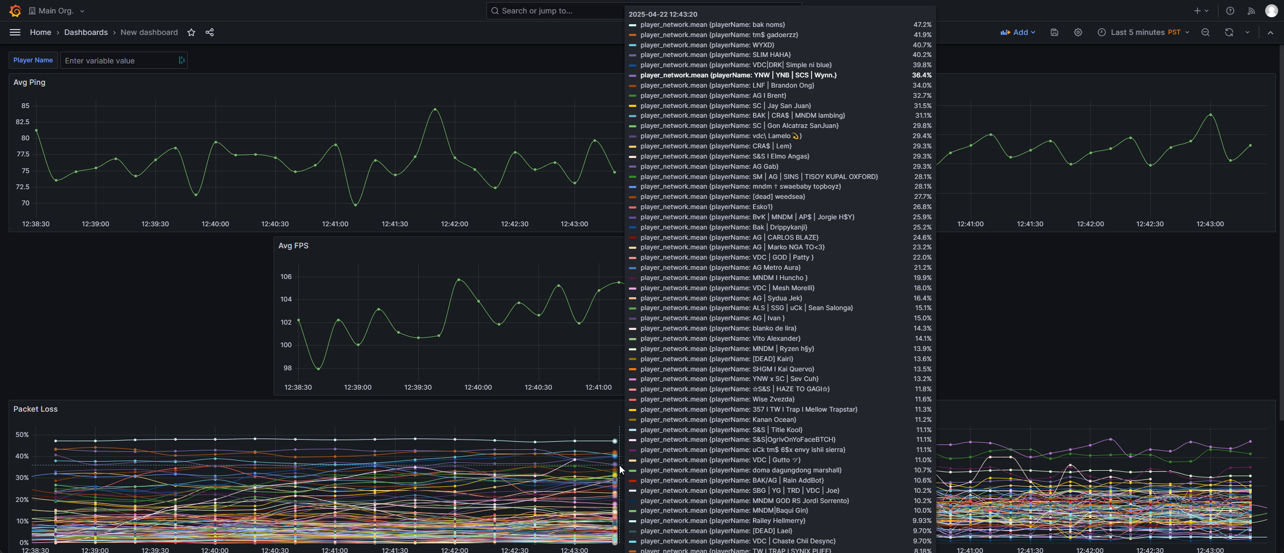The width and height of the screenshot is (1284, 553).
Task: Star the New dashboard as favorite
Action: pos(191,32)
